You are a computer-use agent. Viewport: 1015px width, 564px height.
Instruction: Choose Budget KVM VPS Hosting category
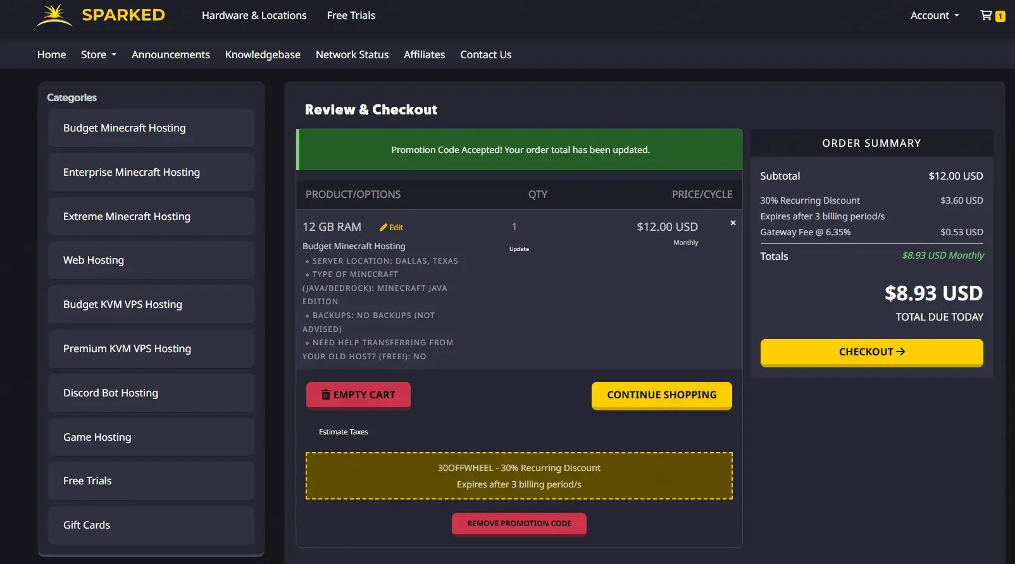(151, 304)
